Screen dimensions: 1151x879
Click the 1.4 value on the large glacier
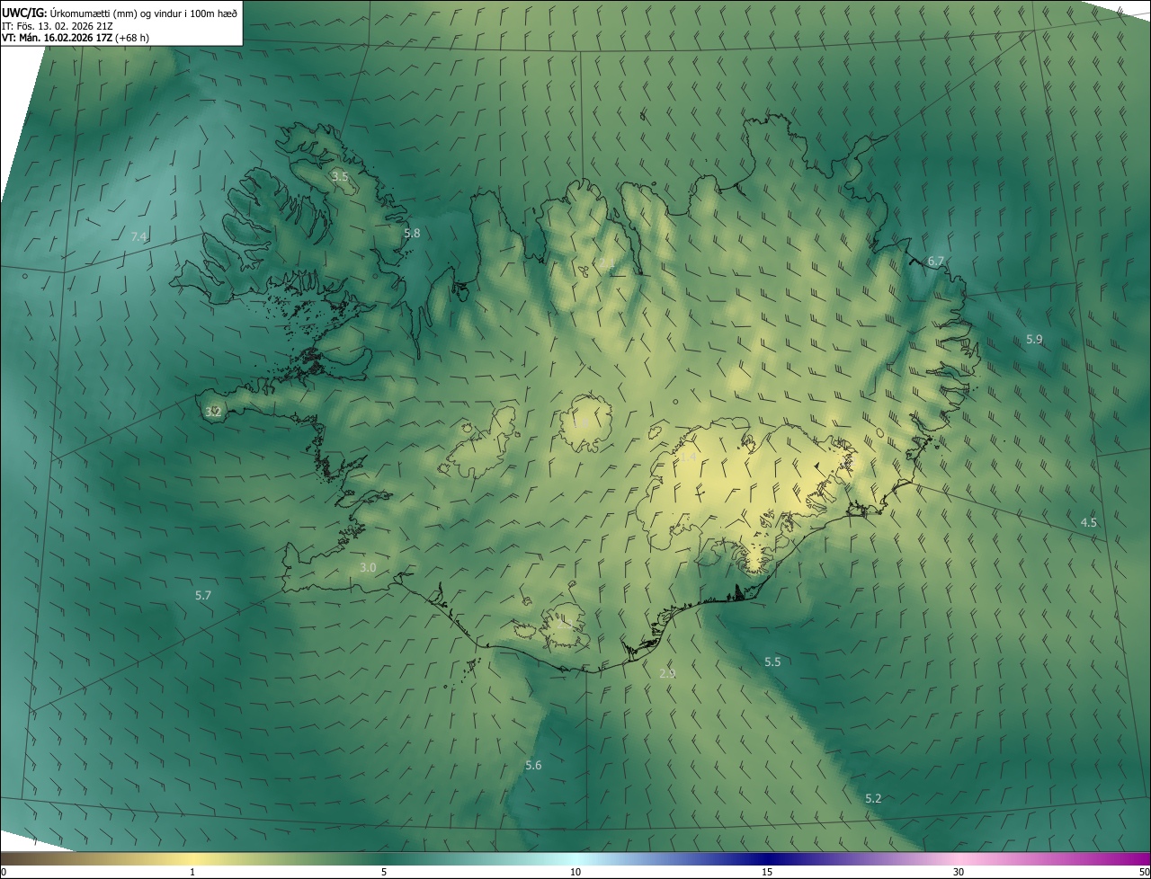point(687,457)
